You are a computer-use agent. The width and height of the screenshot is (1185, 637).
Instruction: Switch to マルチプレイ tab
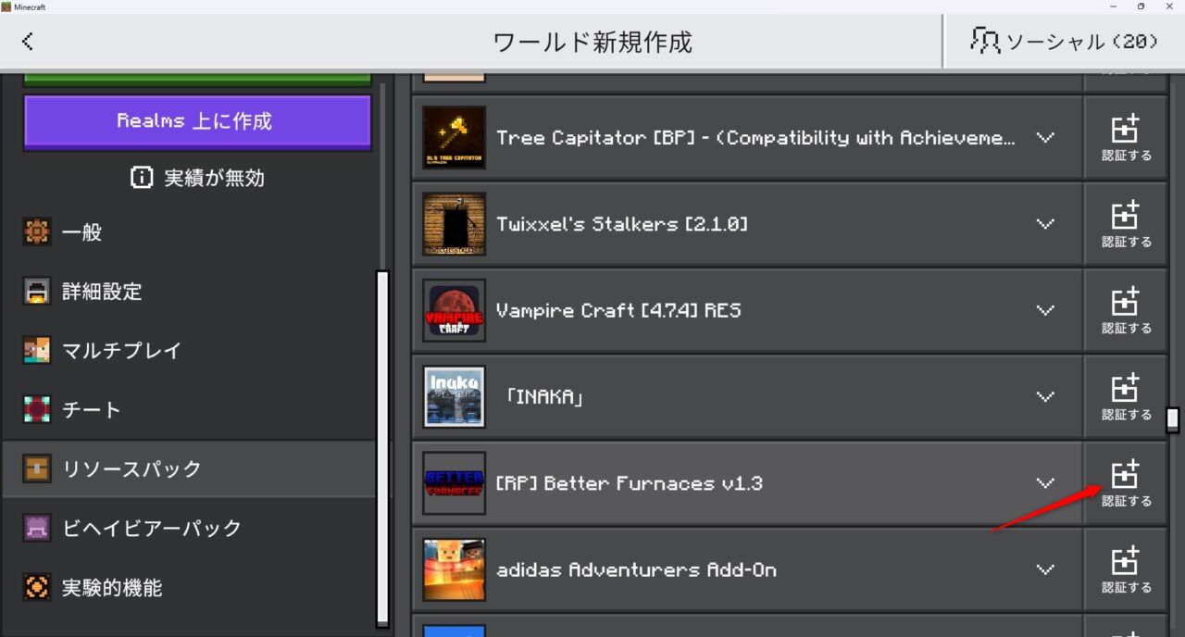189,351
